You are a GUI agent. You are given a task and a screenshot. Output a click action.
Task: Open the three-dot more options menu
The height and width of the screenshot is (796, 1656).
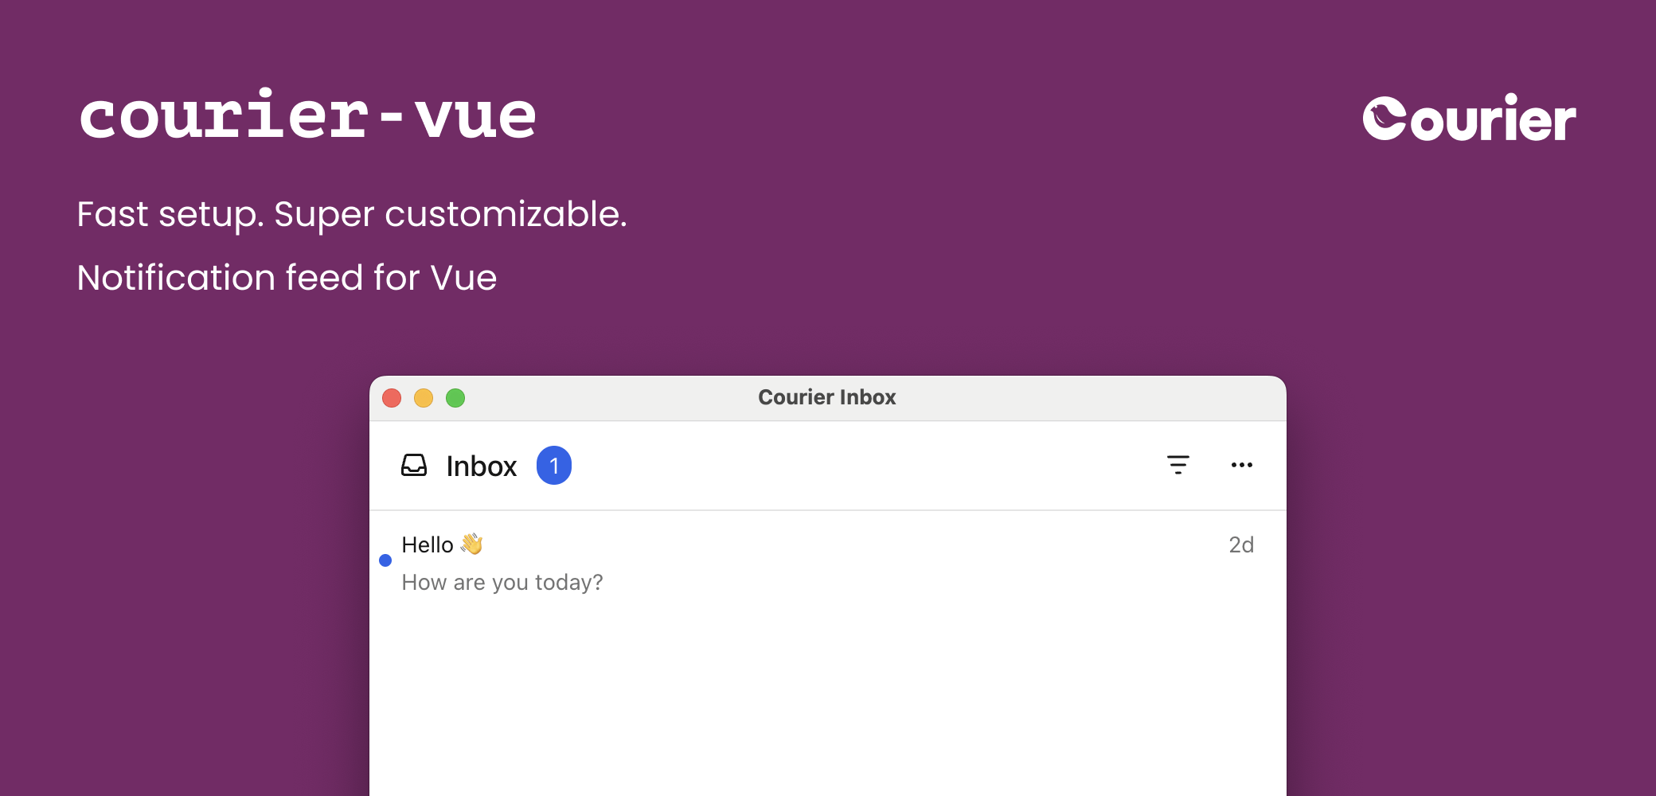(1241, 465)
